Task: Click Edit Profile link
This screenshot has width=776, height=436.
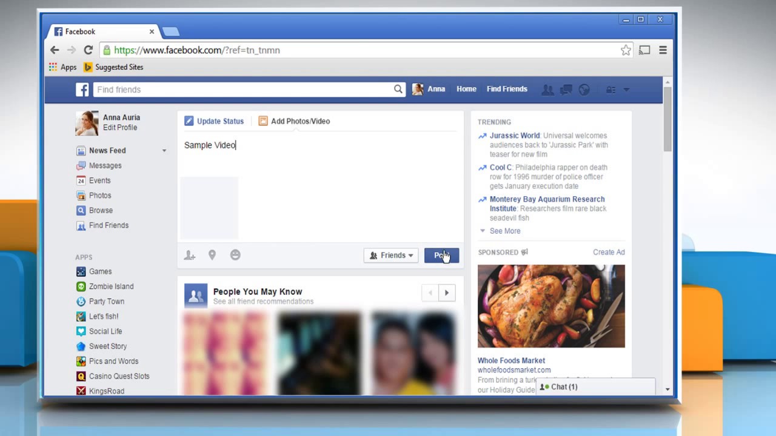Action: tap(120, 128)
